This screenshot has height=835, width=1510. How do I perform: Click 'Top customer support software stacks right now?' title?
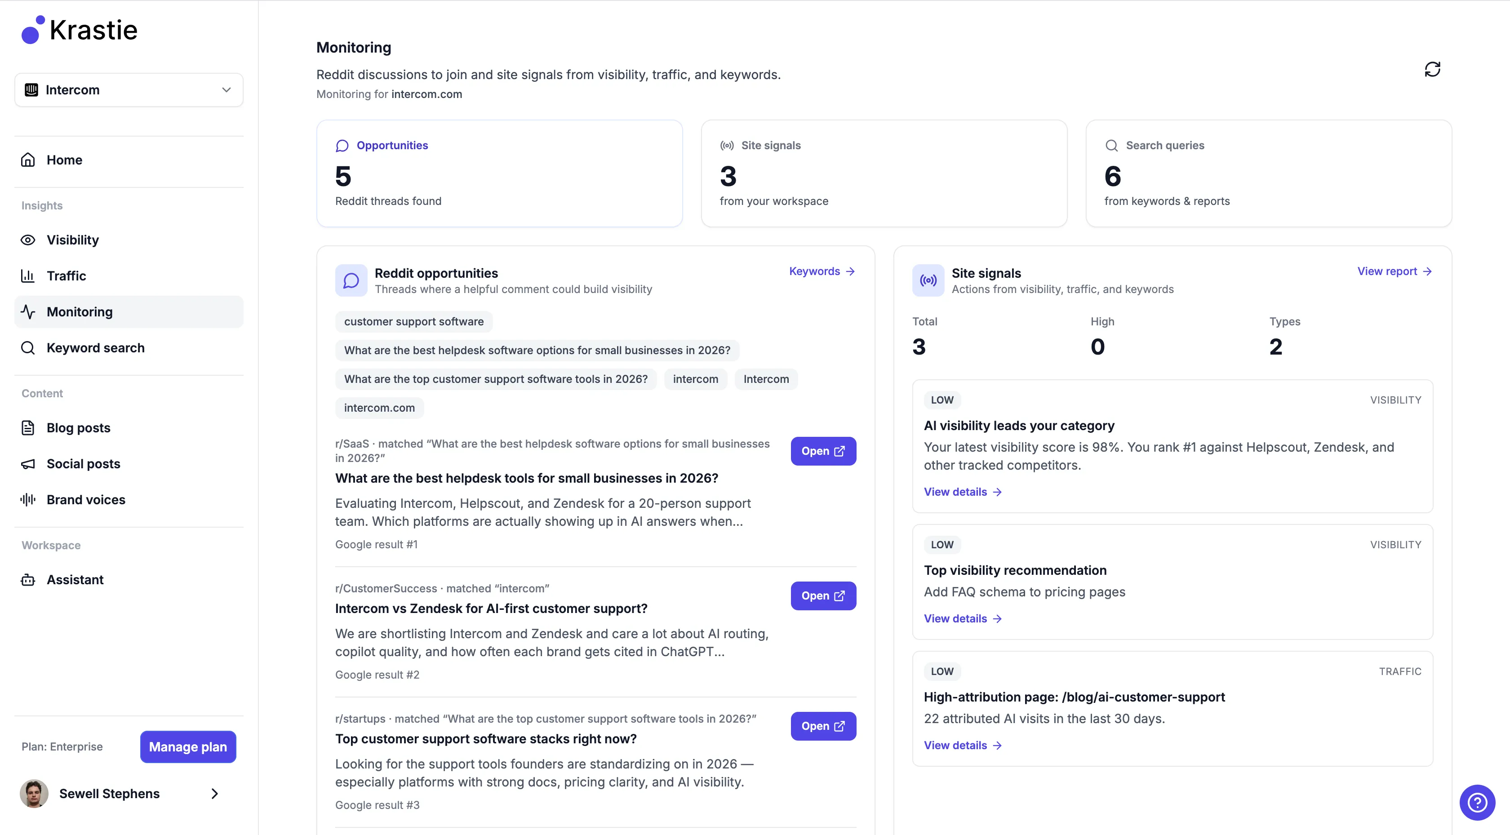pyautogui.click(x=486, y=739)
